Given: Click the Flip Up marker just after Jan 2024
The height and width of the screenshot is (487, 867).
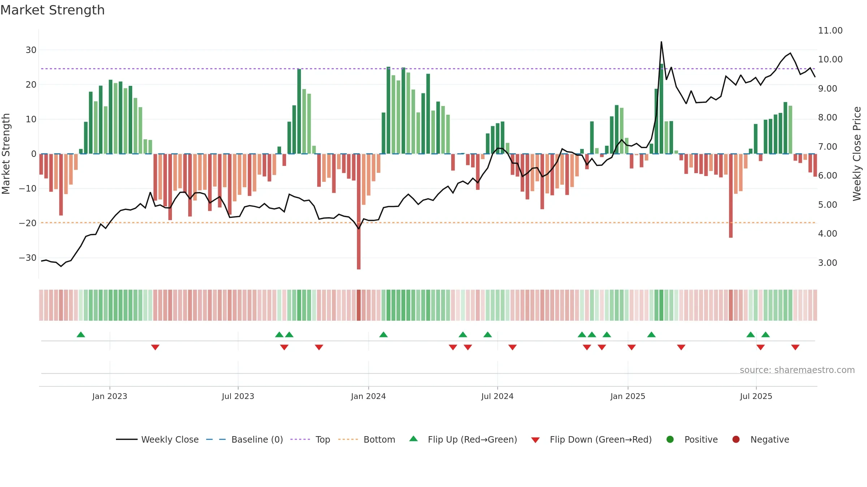Looking at the screenshot, I should tap(384, 334).
